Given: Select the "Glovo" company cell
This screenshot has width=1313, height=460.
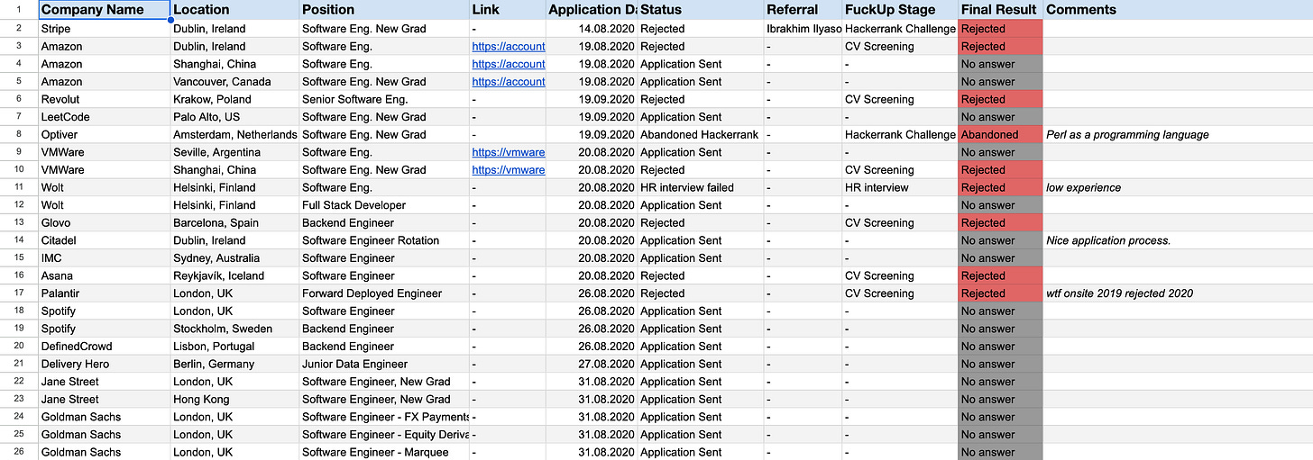Looking at the screenshot, I should [x=104, y=223].
